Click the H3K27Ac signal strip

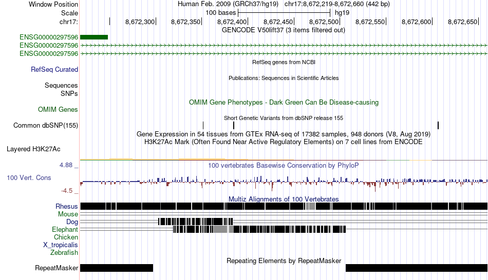tap(284, 159)
